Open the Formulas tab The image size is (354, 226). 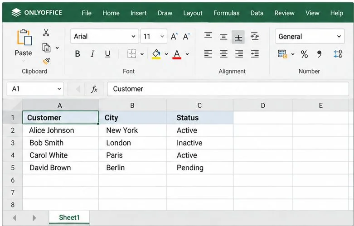pos(227,13)
